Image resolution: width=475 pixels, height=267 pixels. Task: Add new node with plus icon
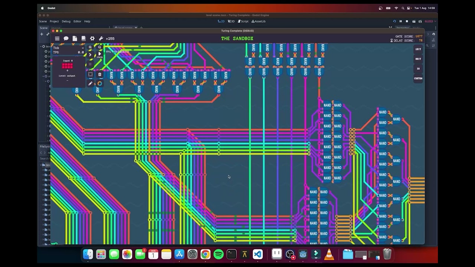pyautogui.click(x=42, y=34)
